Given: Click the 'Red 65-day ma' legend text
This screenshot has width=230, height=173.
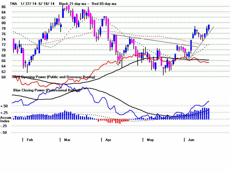Looking at the screenshot, I should [x=104, y=4].
